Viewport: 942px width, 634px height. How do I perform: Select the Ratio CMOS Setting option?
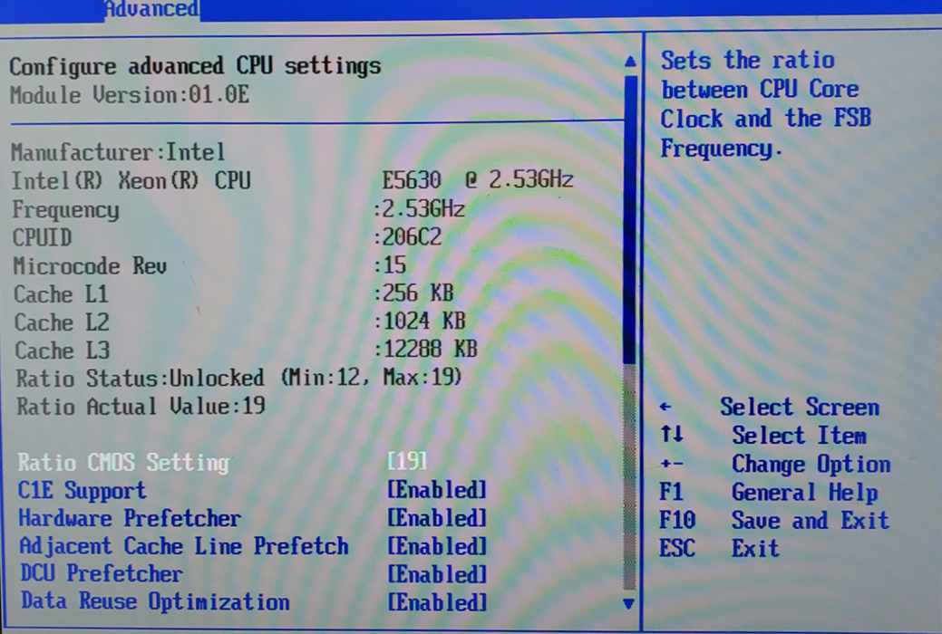point(123,462)
